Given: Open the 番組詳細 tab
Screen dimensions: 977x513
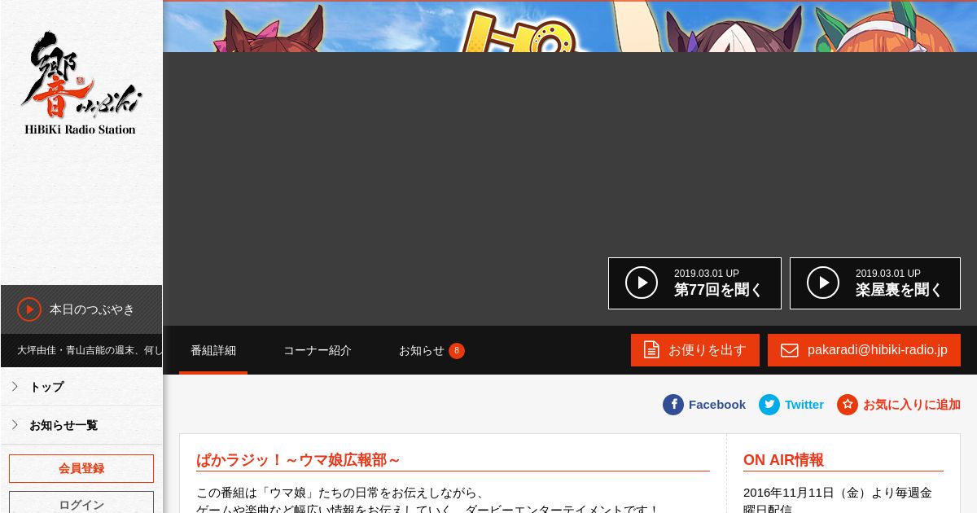Looking at the screenshot, I should [x=213, y=350].
